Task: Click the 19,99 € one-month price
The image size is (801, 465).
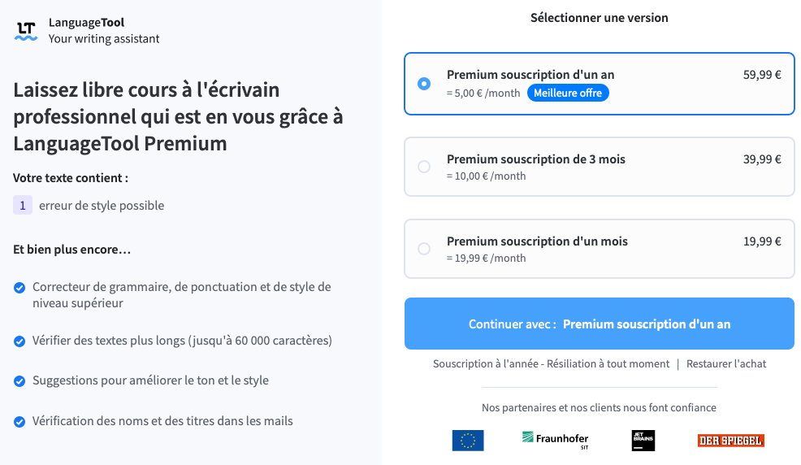Action: click(762, 241)
